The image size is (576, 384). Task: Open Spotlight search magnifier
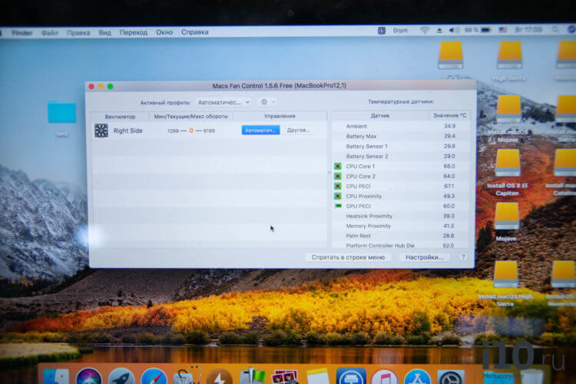[x=555, y=29]
